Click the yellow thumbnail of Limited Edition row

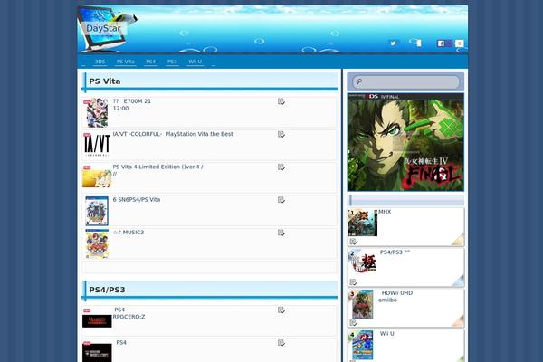tap(97, 177)
